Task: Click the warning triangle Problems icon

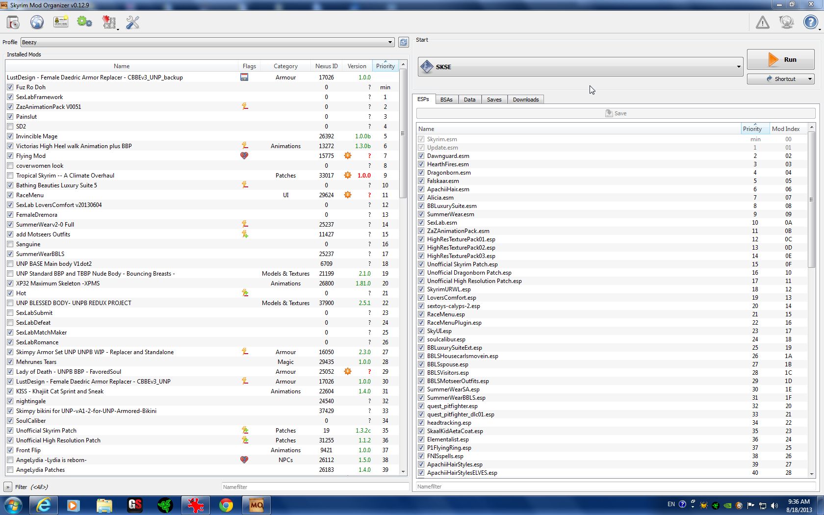Action: click(x=762, y=23)
